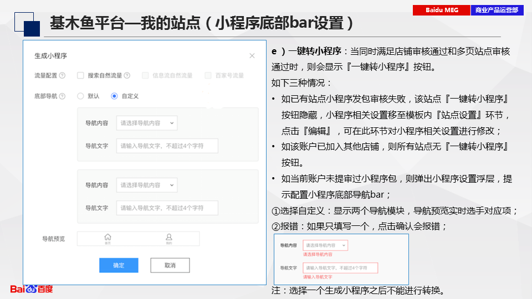This screenshot has width=532, height=299.
Task: Click the help icon next to 流量配置
Action: (62, 76)
